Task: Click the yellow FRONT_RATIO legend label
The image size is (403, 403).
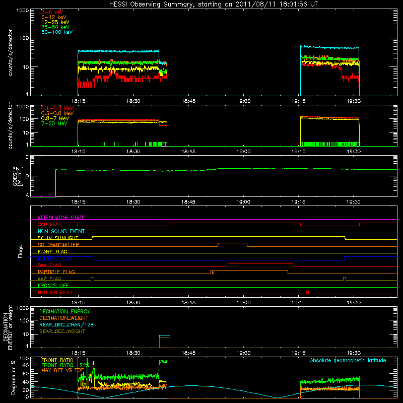Action: 57,360
